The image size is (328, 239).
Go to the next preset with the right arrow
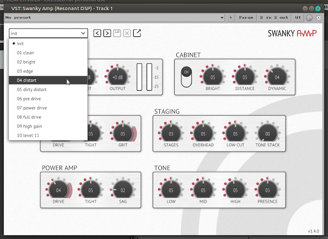coord(107,33)
